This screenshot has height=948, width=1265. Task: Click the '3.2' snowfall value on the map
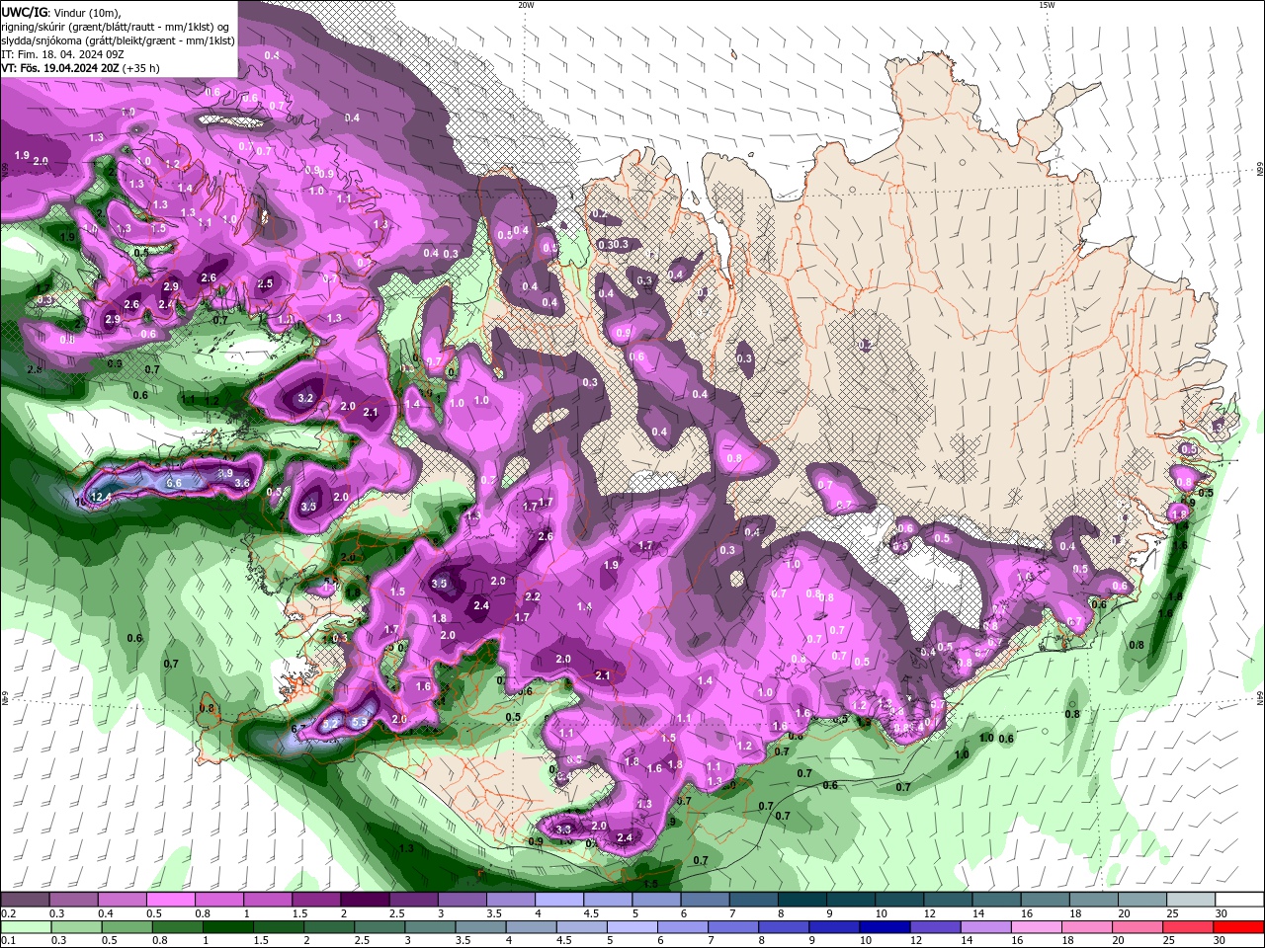(305, 399)
